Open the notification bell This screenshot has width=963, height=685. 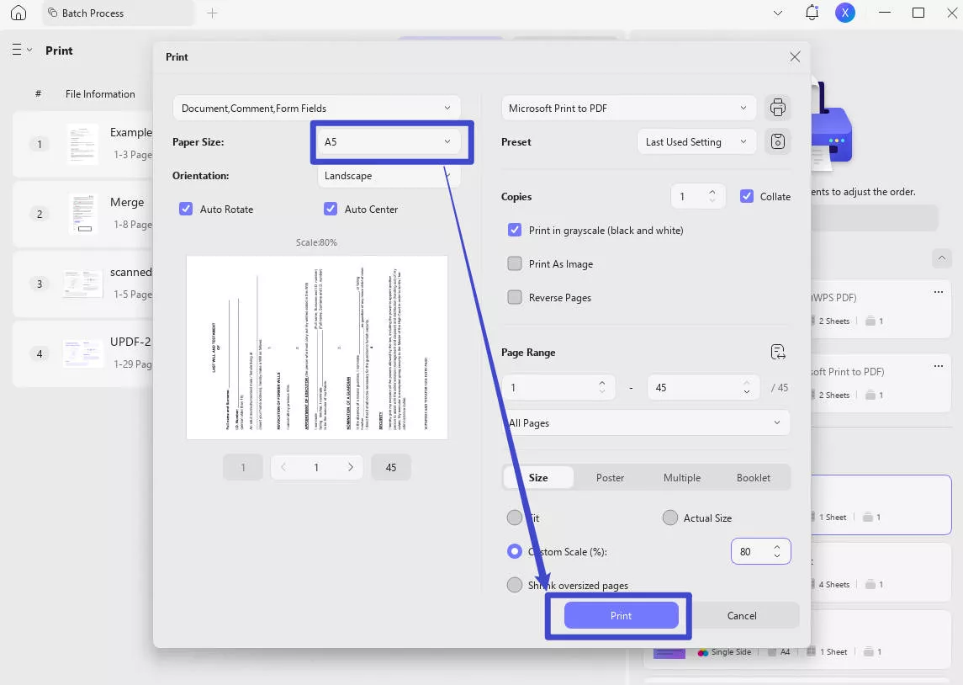[812, 13]
